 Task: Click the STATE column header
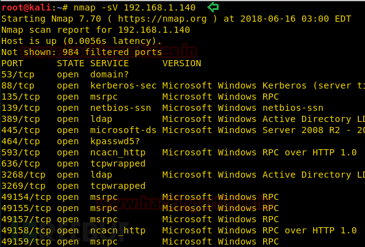tap(70, 63)
